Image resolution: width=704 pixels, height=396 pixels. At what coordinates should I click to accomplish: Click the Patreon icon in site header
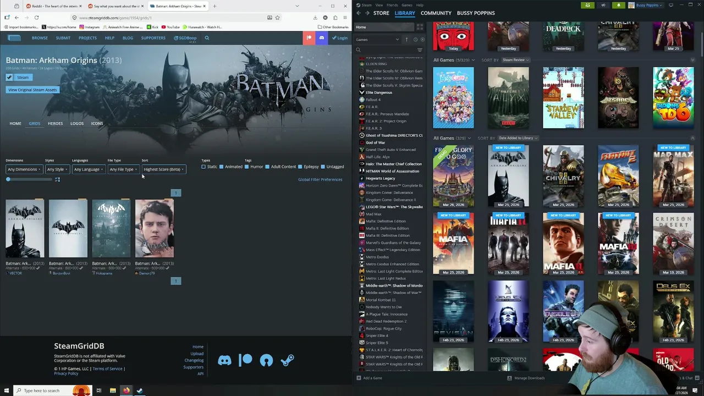(309, 38)
